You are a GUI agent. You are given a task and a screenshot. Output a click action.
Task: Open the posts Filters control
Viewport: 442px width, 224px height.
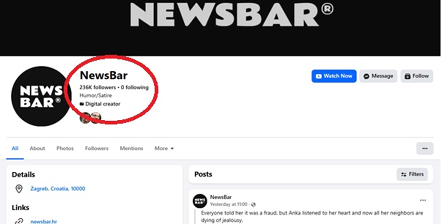point(412,174)
